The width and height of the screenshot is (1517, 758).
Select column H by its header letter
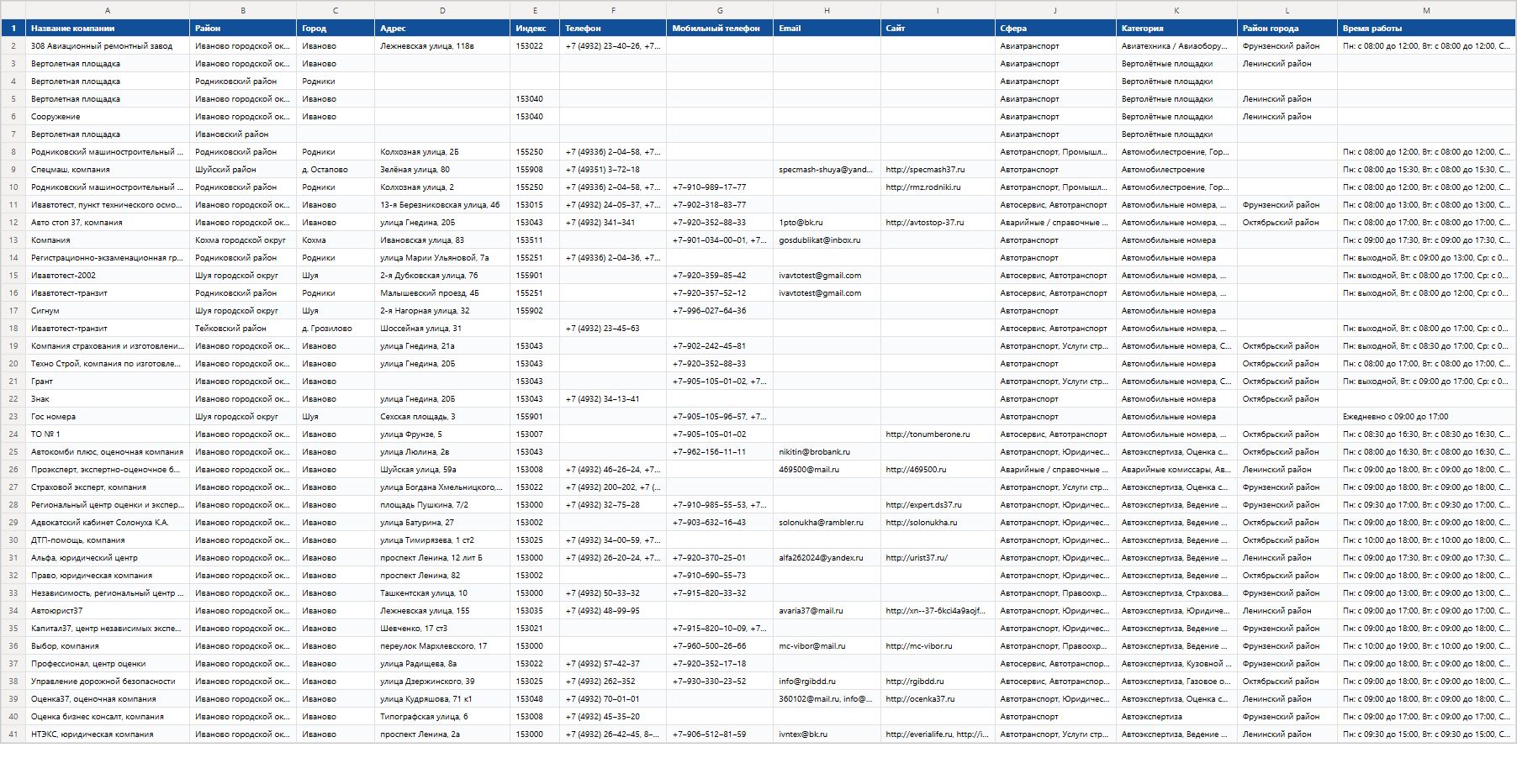[827, 10]
